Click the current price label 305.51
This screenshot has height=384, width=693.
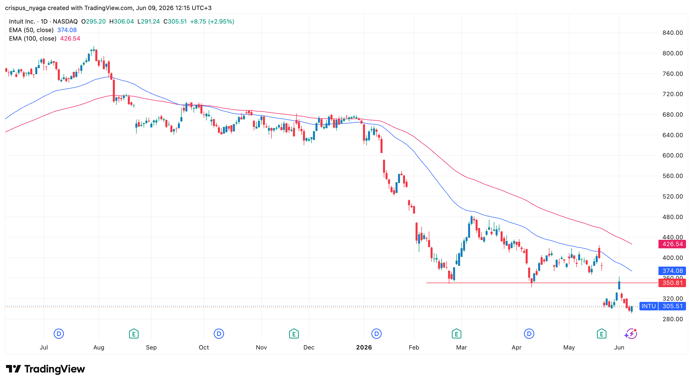click(x=672, y=306)
